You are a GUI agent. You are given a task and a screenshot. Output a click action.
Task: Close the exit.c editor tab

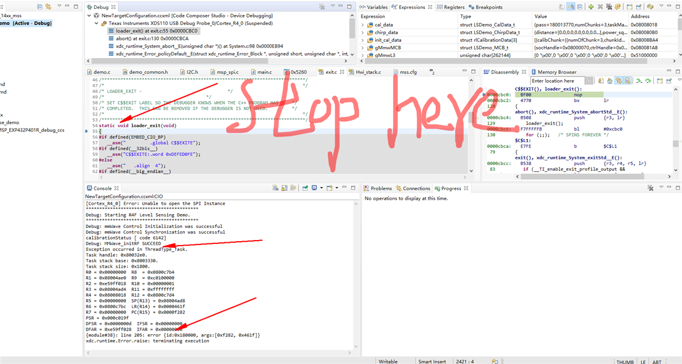pyautogui.click(x=342, y=72)
